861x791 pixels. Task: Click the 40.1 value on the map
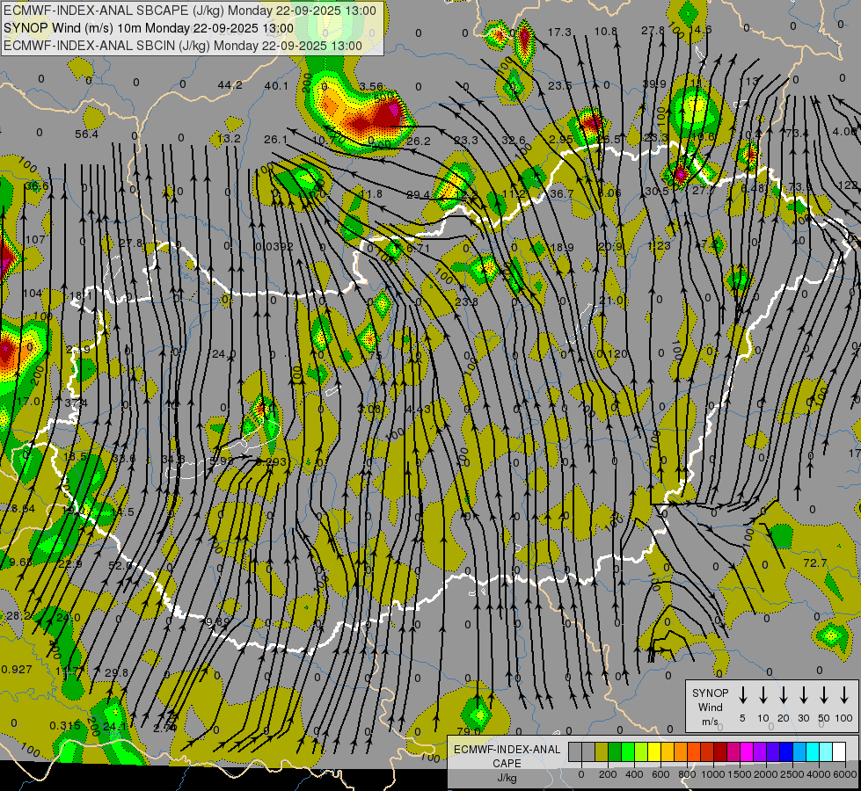(276, 85)
